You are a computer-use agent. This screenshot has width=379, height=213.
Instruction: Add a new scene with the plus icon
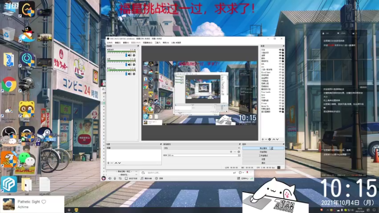coord(108,163)
